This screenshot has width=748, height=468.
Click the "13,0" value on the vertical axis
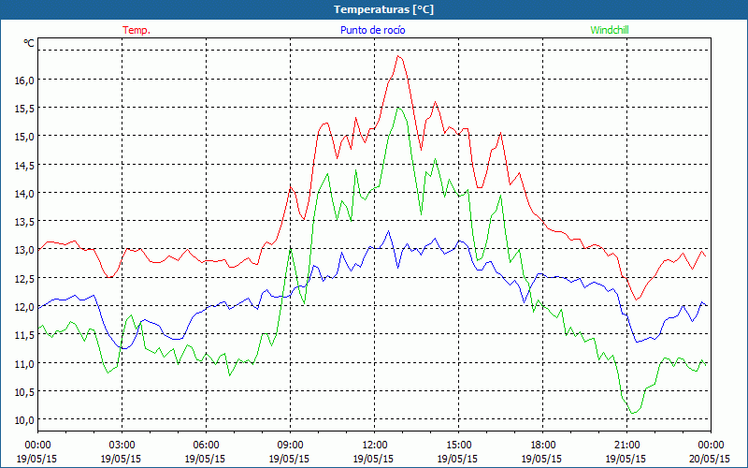pos(24,250)
